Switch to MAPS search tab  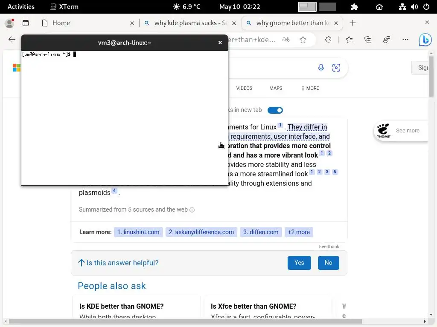tap(276, 88)
